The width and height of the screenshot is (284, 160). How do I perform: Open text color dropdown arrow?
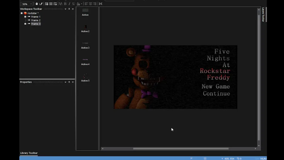81,4
